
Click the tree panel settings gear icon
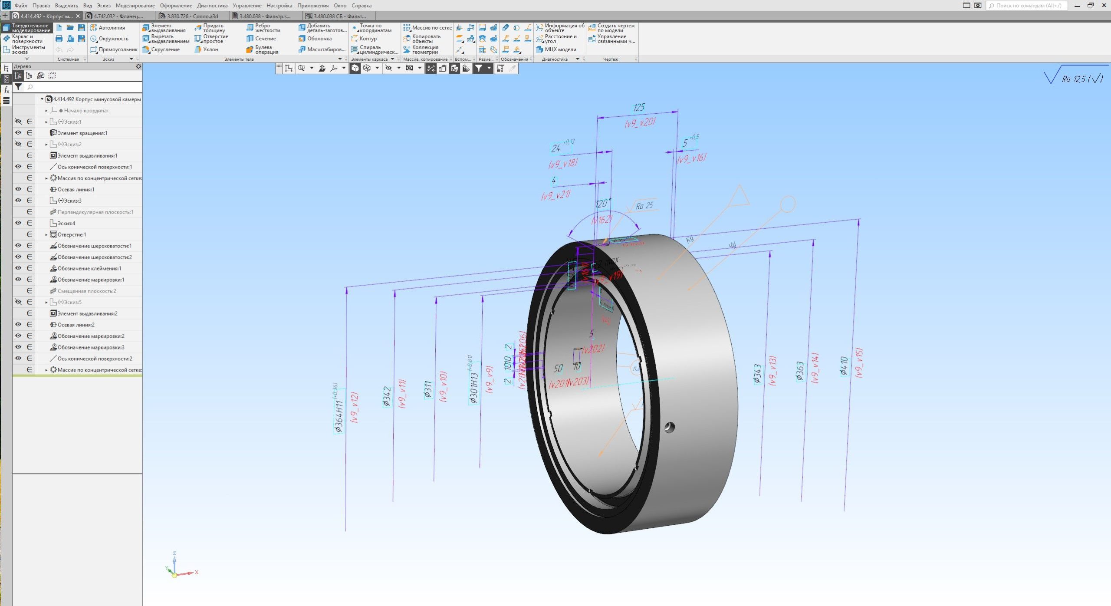[x=138, y=66]
